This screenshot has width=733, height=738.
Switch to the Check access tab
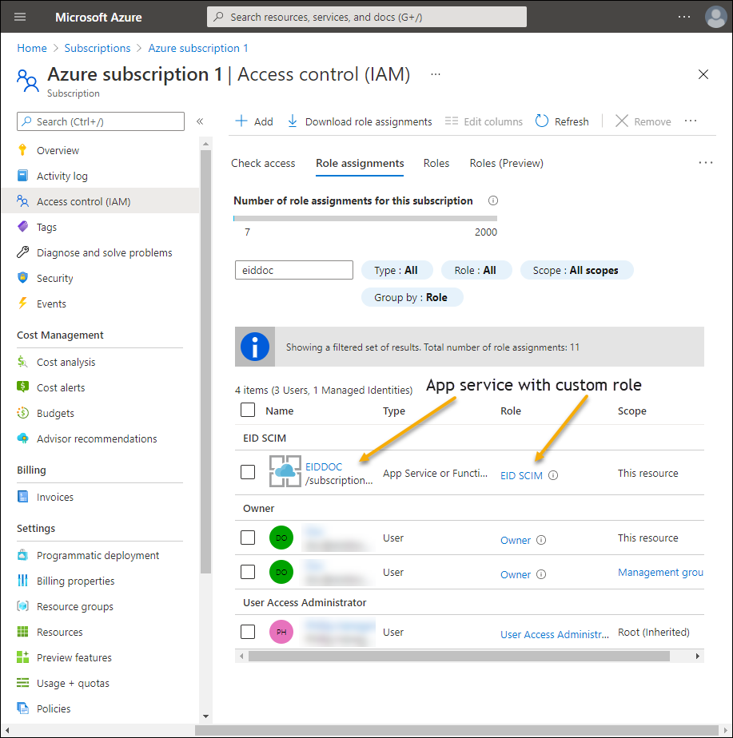(x=263, y=163)
